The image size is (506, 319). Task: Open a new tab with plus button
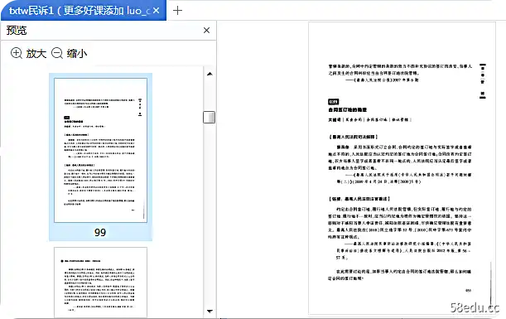[177, 10]
